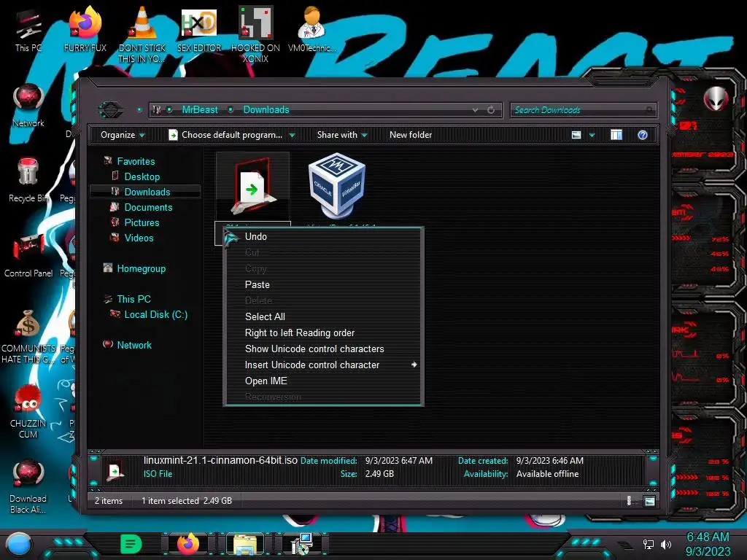Open the green notes app on taskbar

pyautogui.click(x=131, y=544)
